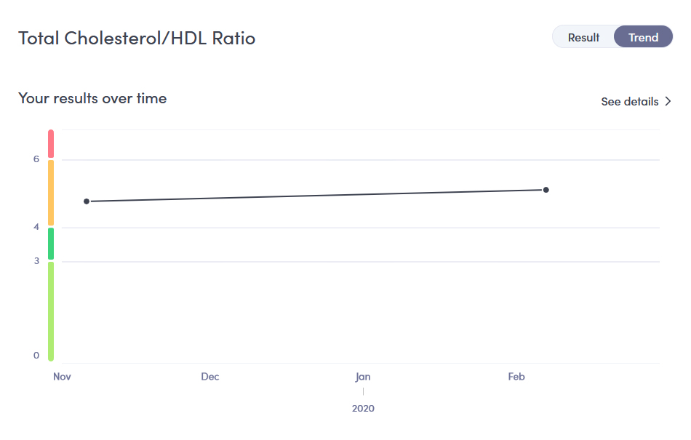The height and width of the screenshot is (440, 691).
Task: Click the trend line between data points
Action: [316, 196]
